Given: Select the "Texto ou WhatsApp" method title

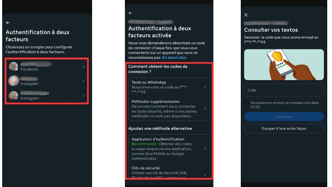Looking at the screenshot, I should [149, 82].
